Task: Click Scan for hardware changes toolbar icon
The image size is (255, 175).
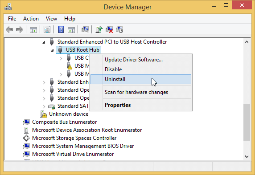Action: point(85,29)
